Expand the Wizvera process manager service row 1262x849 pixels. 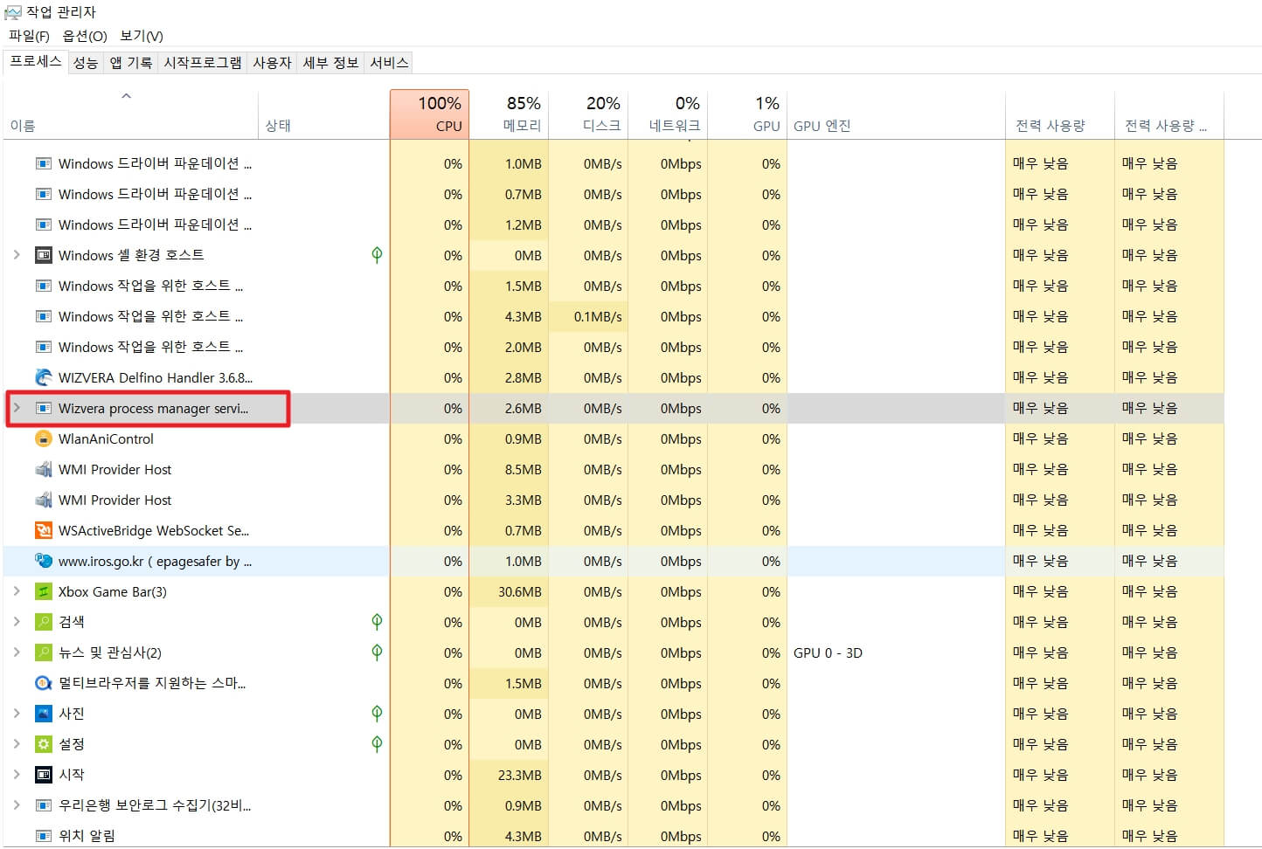(17, 408)
